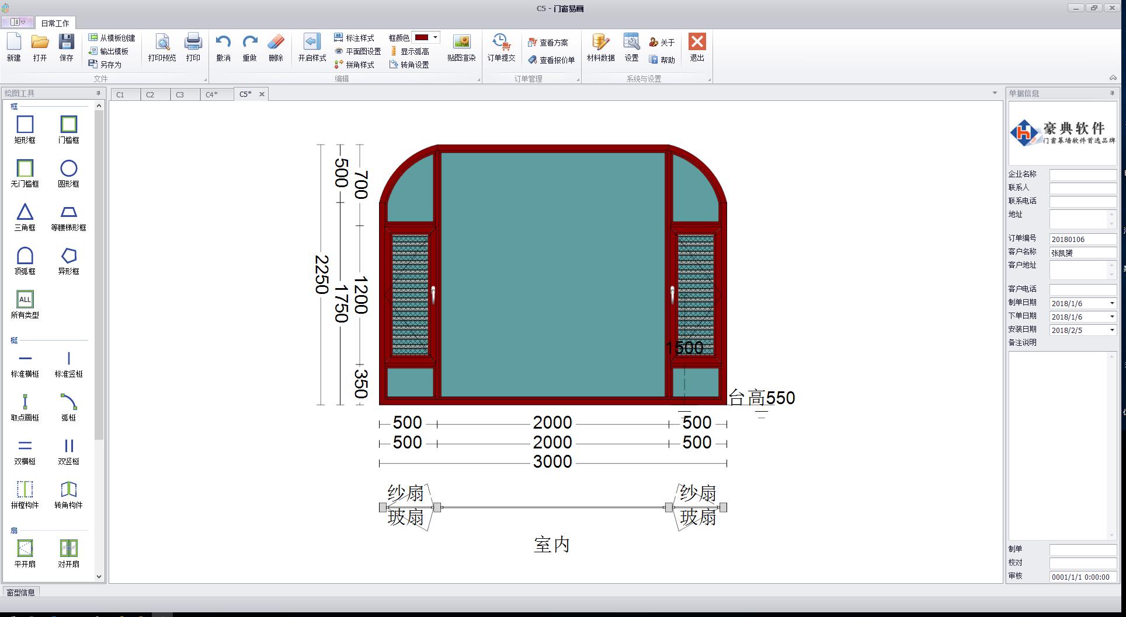Expand the 制单日期 date dropdown
This screenshot has height=617, width=1126.
1112,303
